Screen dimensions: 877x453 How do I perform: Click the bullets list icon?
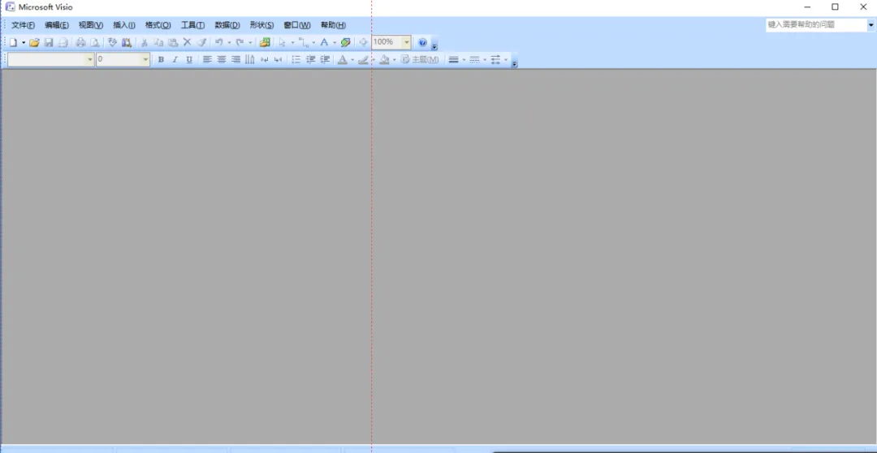tap(296, 60)
